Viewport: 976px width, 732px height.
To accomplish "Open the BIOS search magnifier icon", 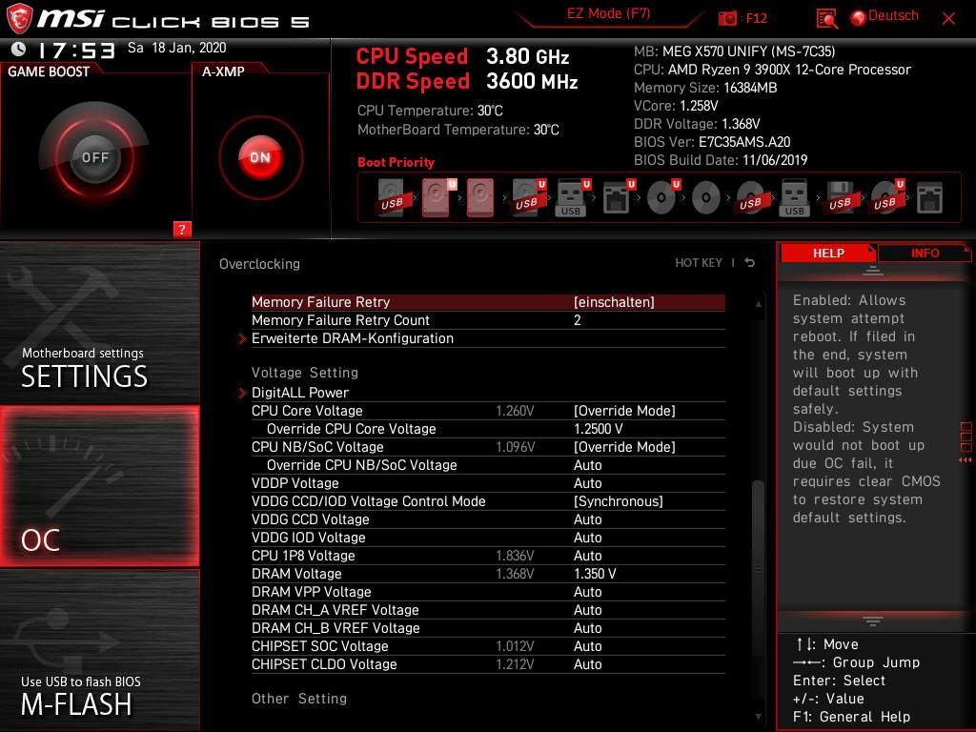I will coord(826,19).
